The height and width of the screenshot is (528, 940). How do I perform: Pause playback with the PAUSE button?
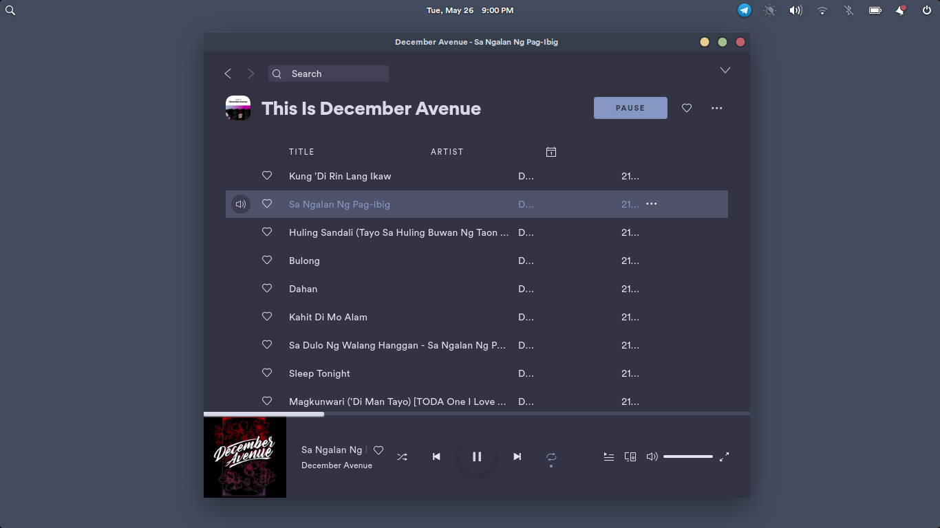click(630, 108)
